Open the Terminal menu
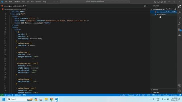The width and height of the screenshot is (182, 102). coord(38,2)
